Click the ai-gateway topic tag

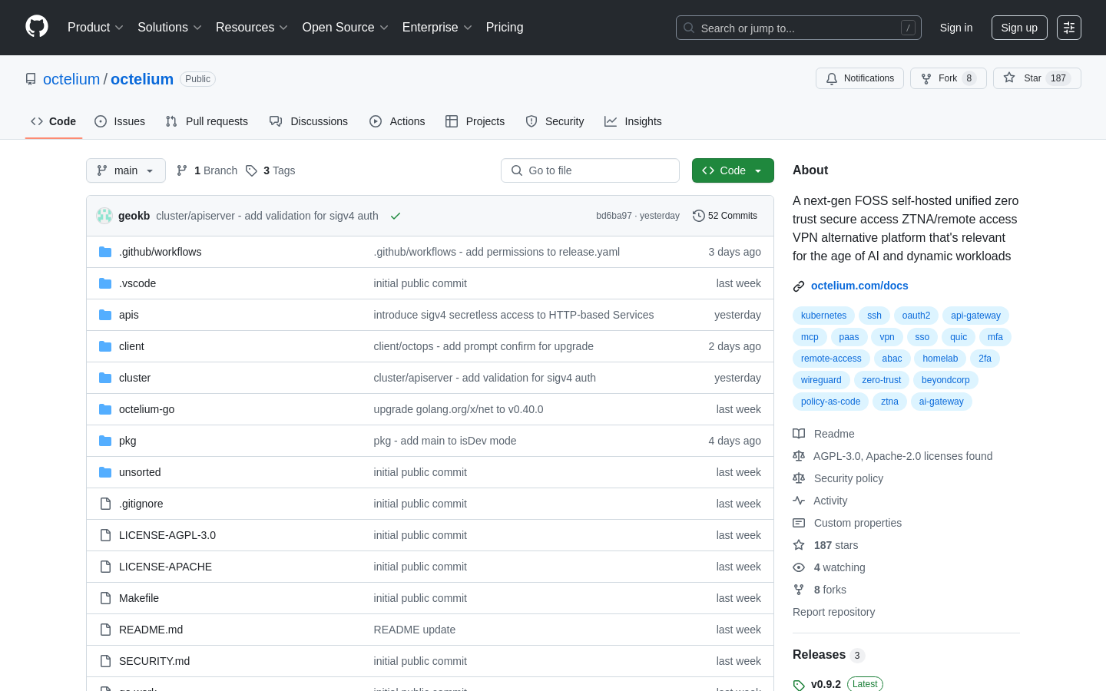tap(941, 402)
